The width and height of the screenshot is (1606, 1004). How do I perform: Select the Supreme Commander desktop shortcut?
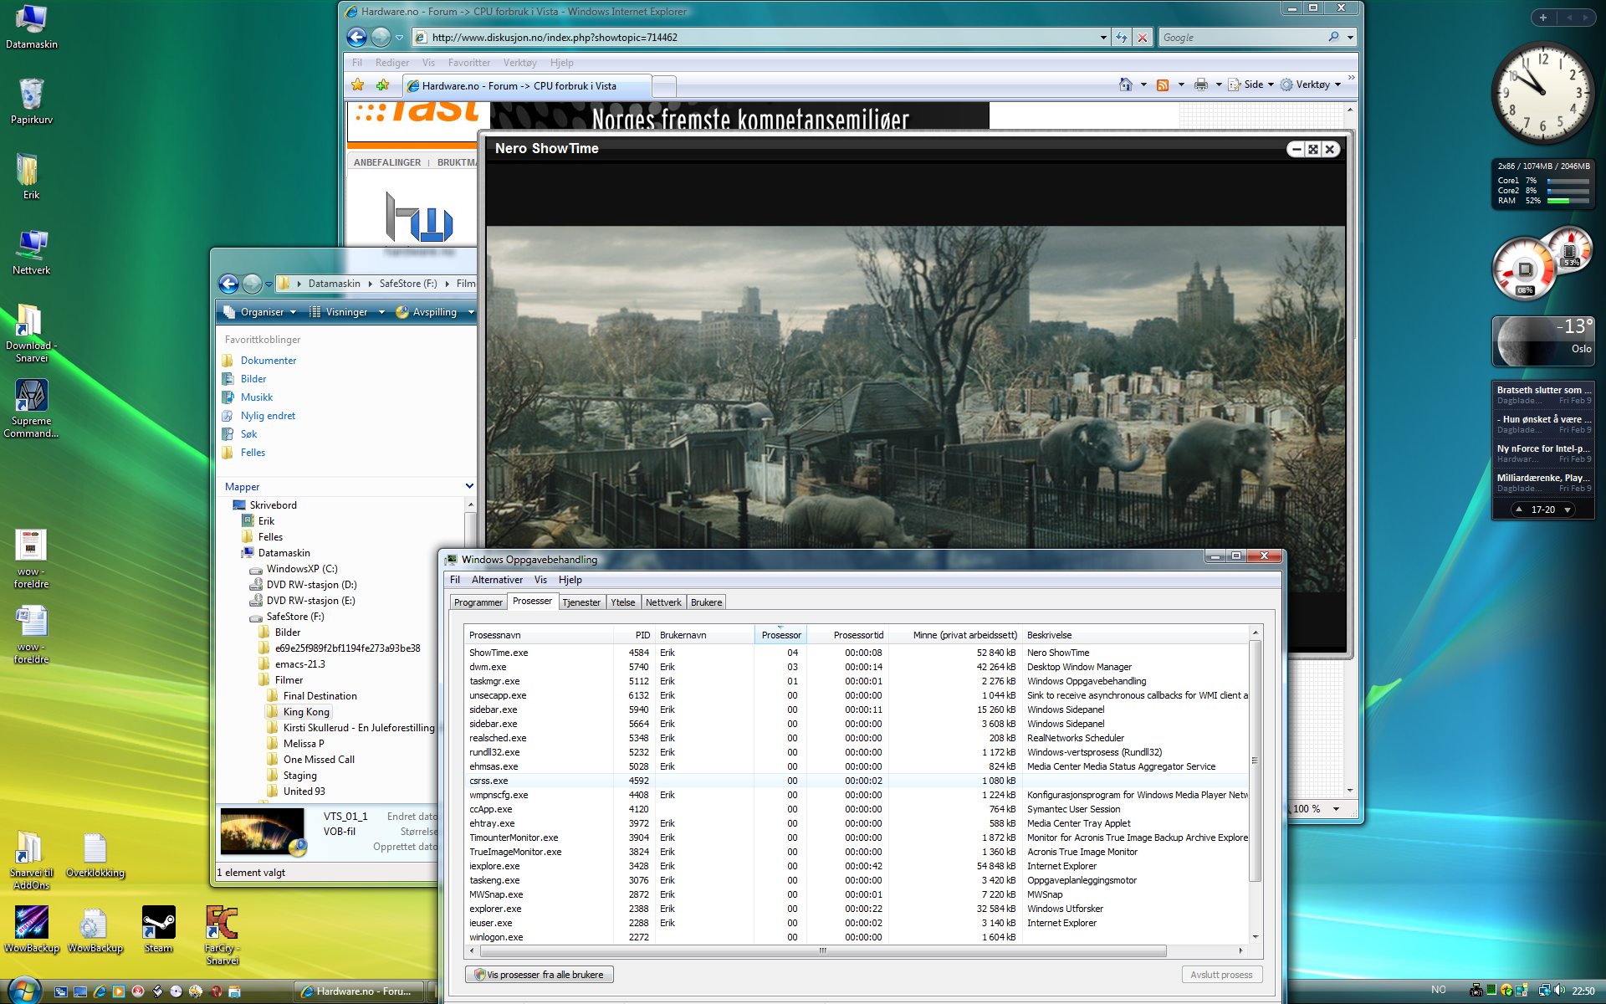point(31,407)
